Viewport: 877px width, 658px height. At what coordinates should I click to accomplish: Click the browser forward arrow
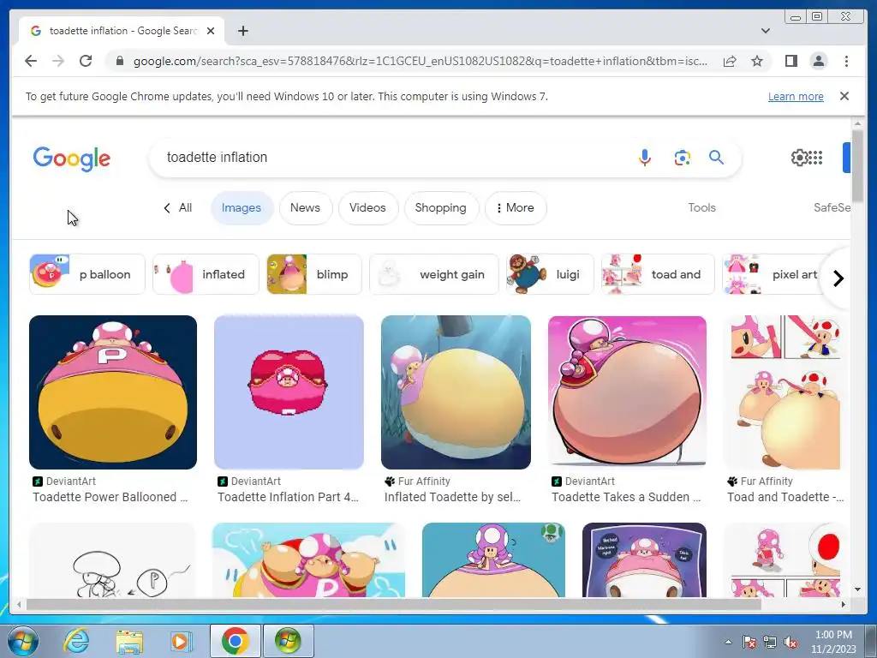pyautogui.click(x=58, y=61)
